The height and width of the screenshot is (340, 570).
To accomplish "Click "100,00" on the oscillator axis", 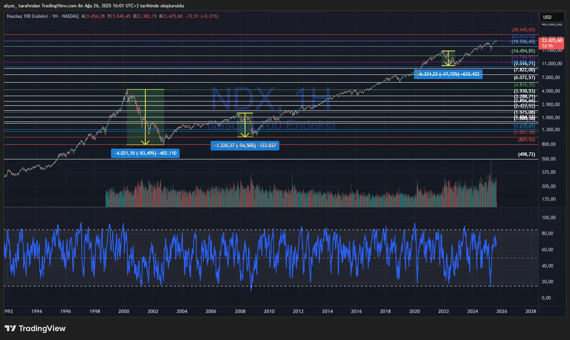I will (x=549, y=218).
